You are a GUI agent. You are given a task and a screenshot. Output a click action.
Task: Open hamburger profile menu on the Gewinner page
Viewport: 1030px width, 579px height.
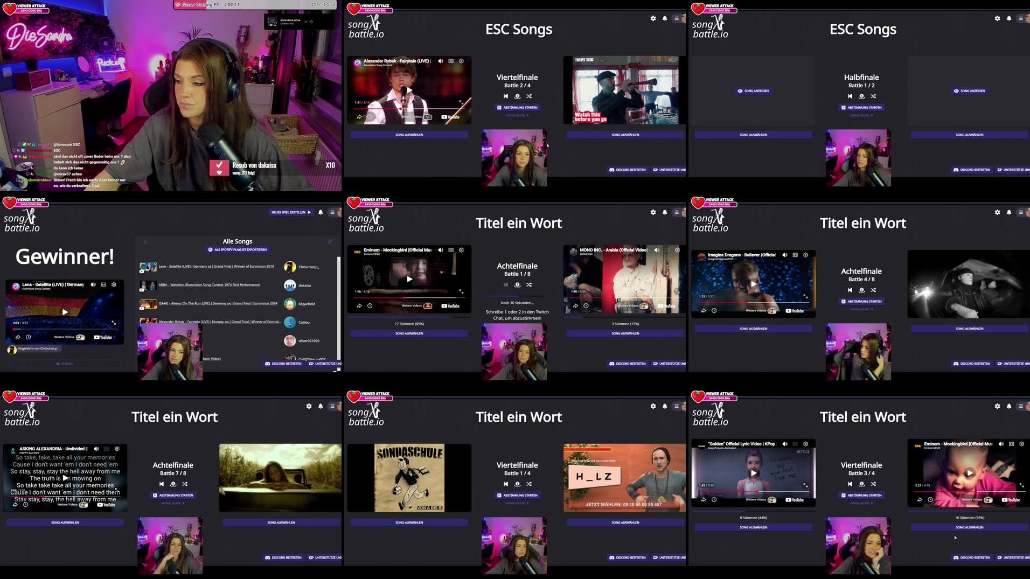(x=332, y=212)
